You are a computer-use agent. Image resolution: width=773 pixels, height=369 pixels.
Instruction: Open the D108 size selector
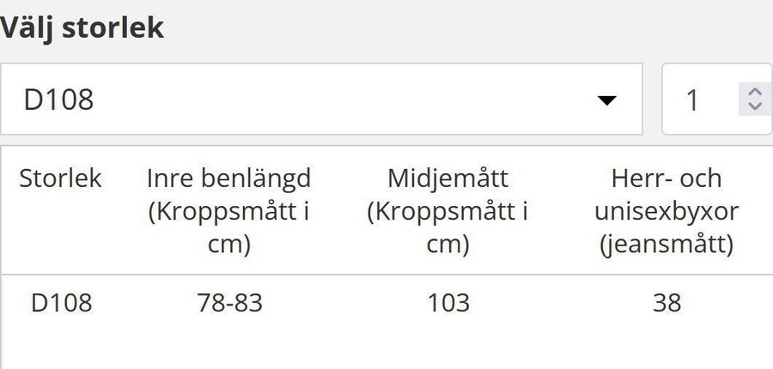(x=320, y=100)
